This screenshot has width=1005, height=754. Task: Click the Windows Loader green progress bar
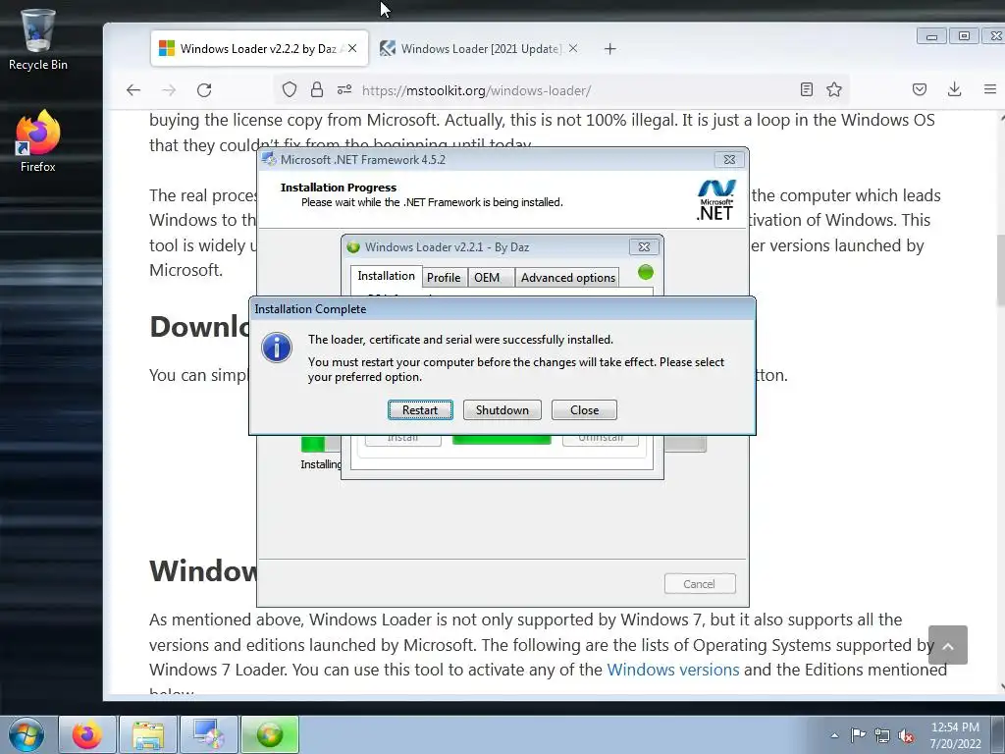click(x=502, y=439)
